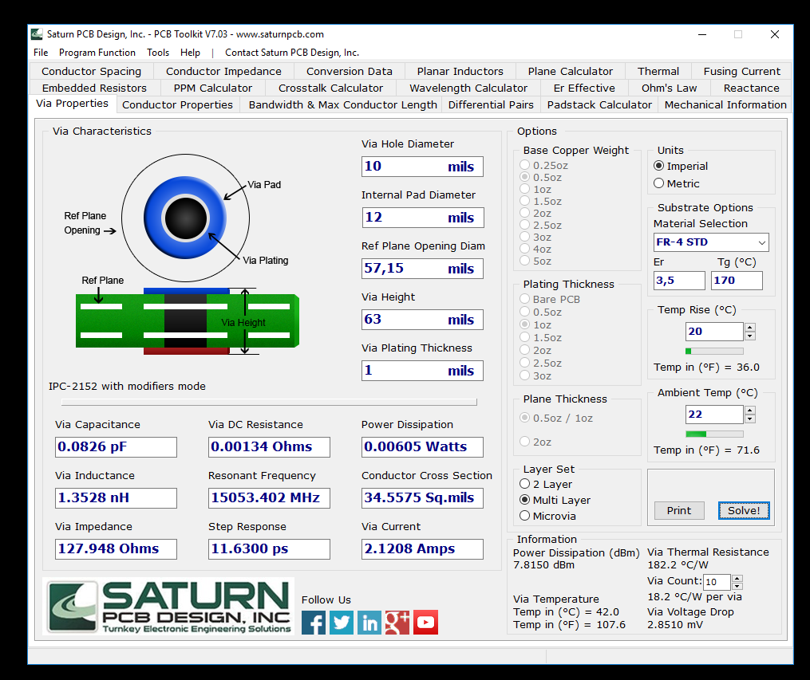Viewport: 810px width, 680px height.
Task: Click the Via Hole Diameter input field
Action: coord(423,167)
